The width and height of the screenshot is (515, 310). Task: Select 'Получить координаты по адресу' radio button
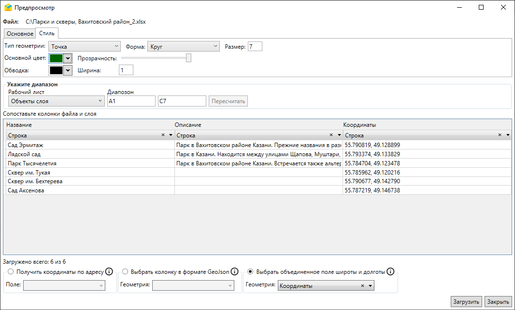[x=11, y=272]
